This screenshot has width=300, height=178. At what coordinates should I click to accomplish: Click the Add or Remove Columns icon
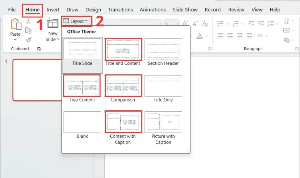[x=260, y=36]
